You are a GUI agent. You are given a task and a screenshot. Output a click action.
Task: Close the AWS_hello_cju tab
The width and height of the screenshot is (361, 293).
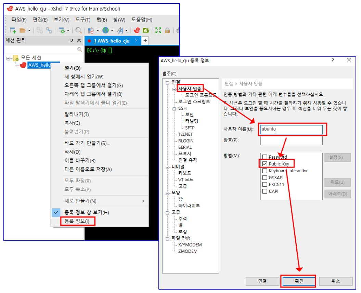[136, 40]
